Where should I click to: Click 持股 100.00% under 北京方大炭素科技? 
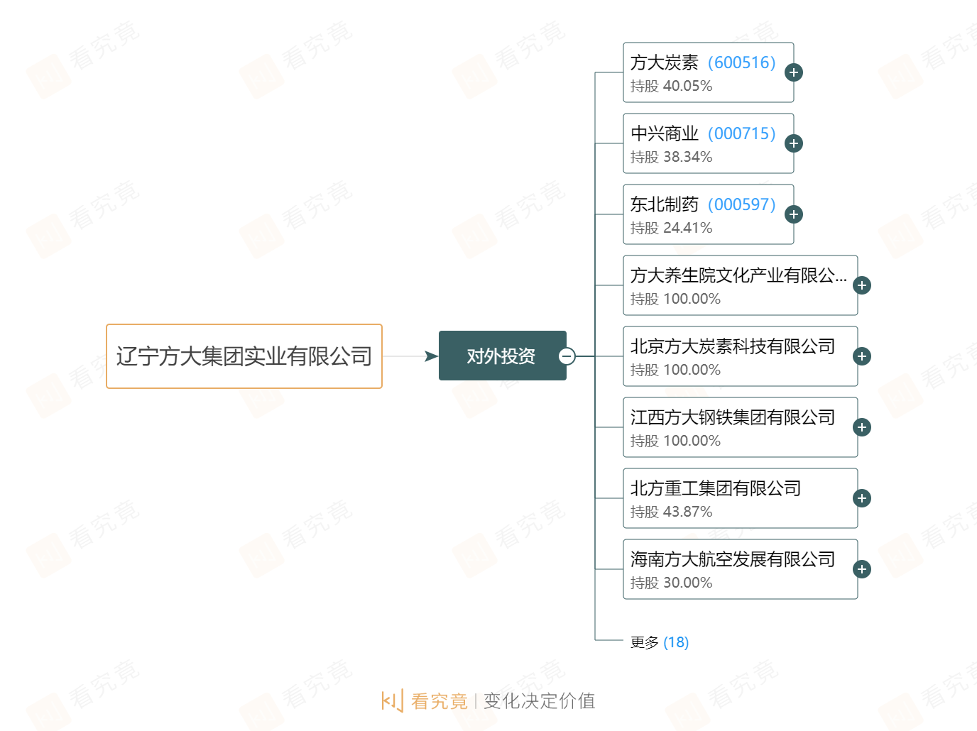pyautogui.click(x=675, y=370)
